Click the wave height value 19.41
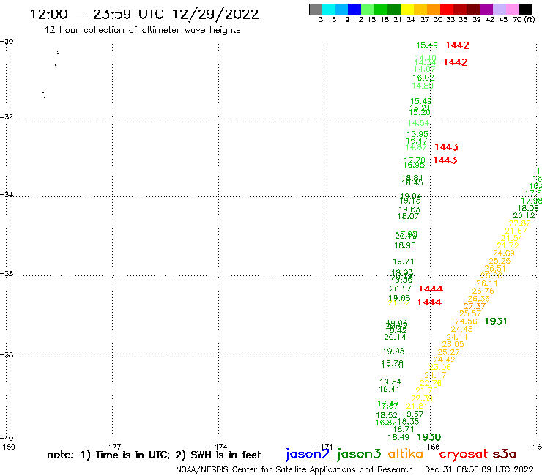 pos(389,390)
